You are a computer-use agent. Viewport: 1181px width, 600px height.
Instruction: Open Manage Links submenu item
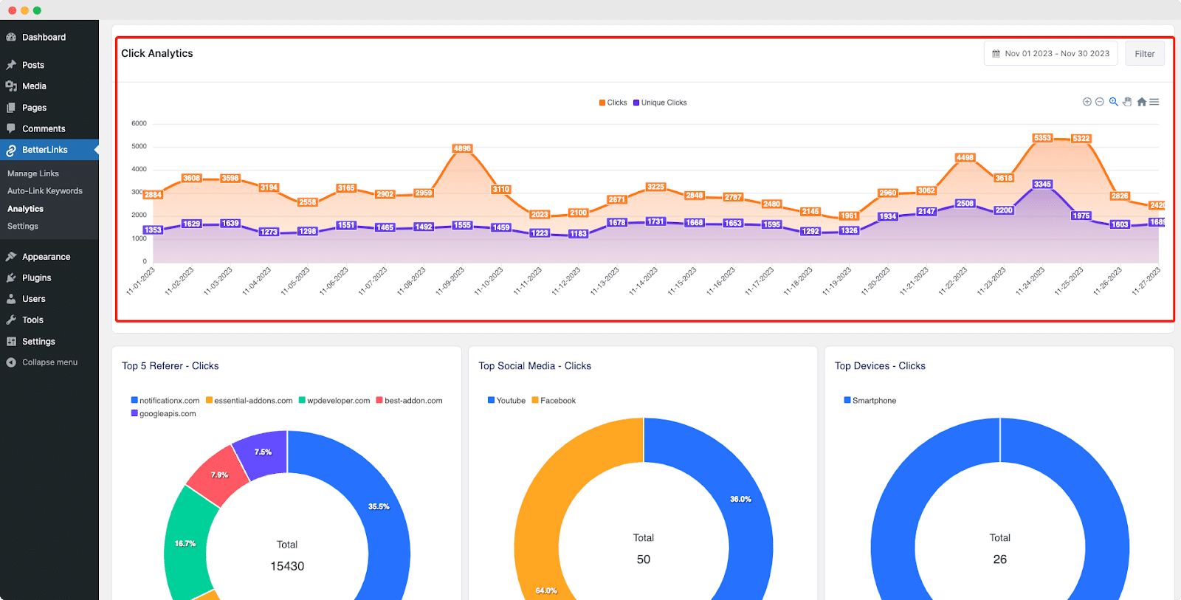click(33, 173)
